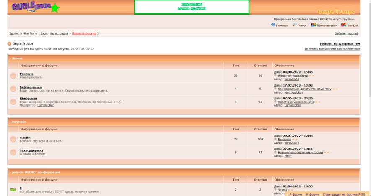Click the Регистрация link
The height and width of the screenshot is (196, 371).
click(59, 33)
